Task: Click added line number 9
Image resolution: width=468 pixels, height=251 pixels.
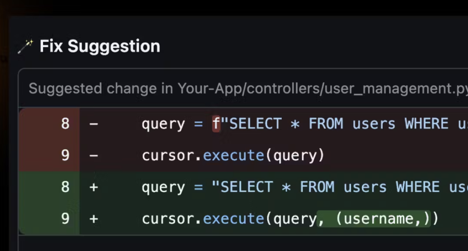Action: click(65, 219)
